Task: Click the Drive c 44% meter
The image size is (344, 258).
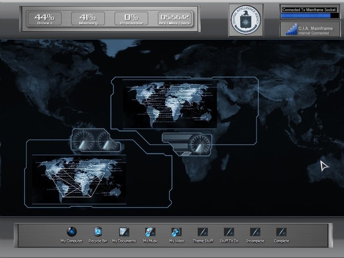Action: [x=44, y=19]
